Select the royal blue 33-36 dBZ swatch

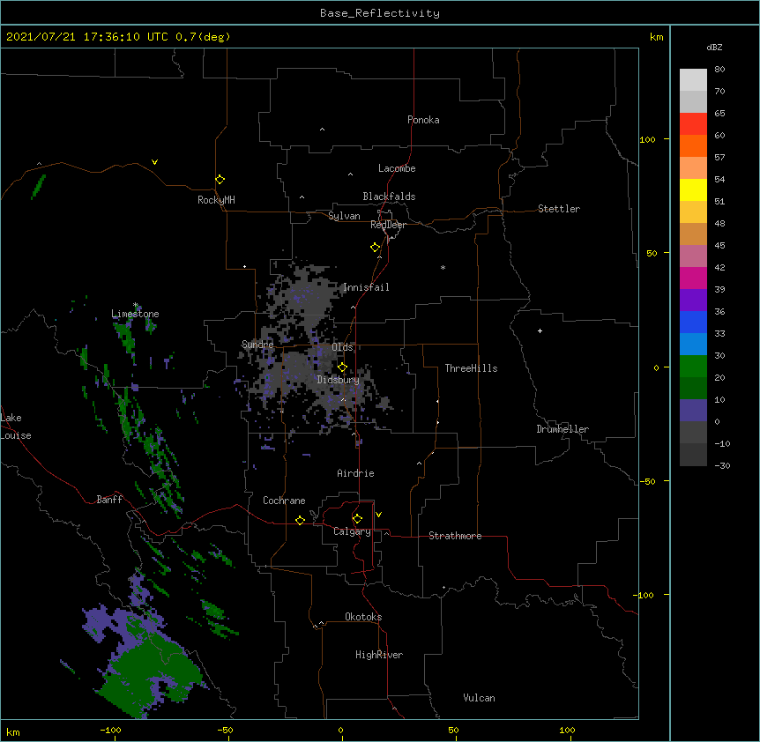pos(693,322)
